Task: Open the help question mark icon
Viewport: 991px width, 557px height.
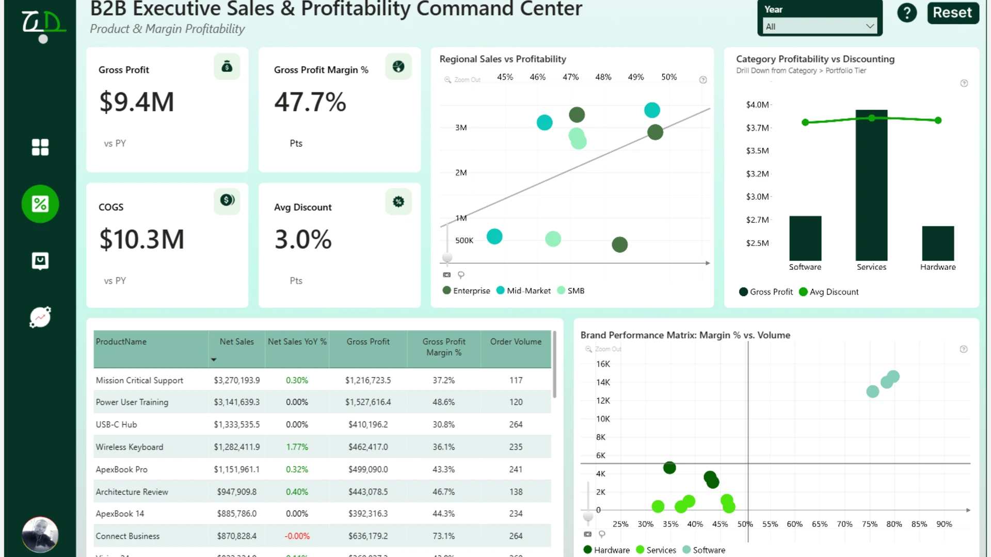Action: click(x=907, y=13)
